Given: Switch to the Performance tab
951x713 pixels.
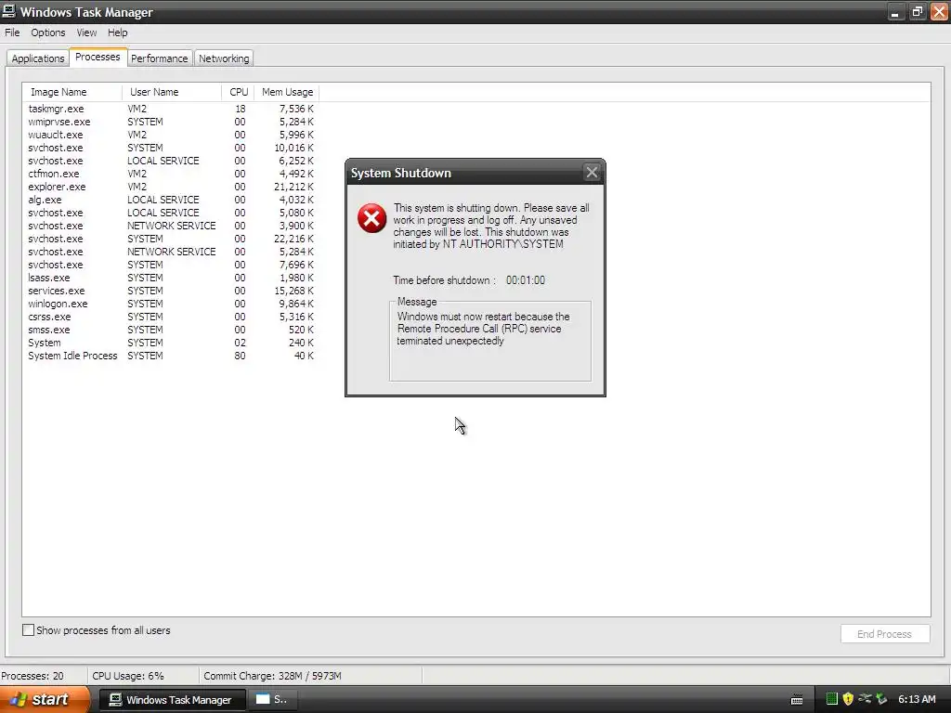Looking at the screenshot, I should pyautogui.click(x=160, y=58).
